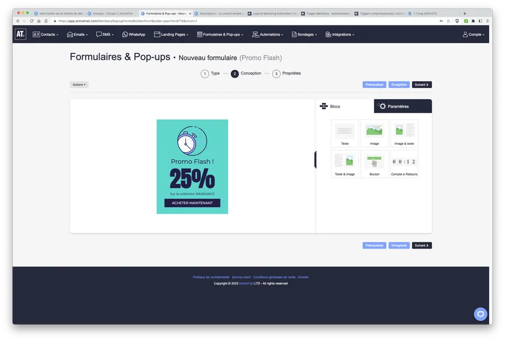Screen dimensions: 505x341
Task: Open a new browser tab
Action: [x=465, y=13]
